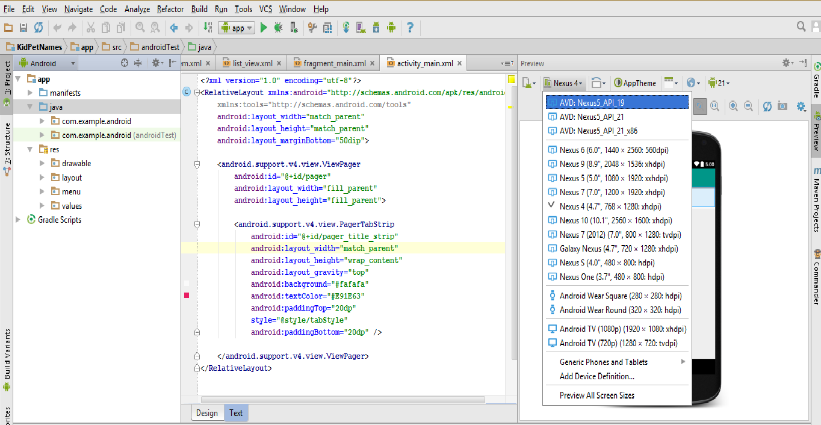Switch editor to Design mode
This screenshot has width=821, height=425.
coord(207,413)
